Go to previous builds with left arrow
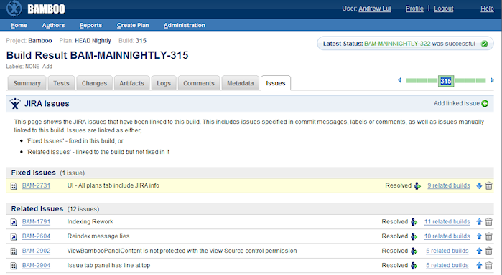Viewport: 502px width, 275px height. (399, 80)
